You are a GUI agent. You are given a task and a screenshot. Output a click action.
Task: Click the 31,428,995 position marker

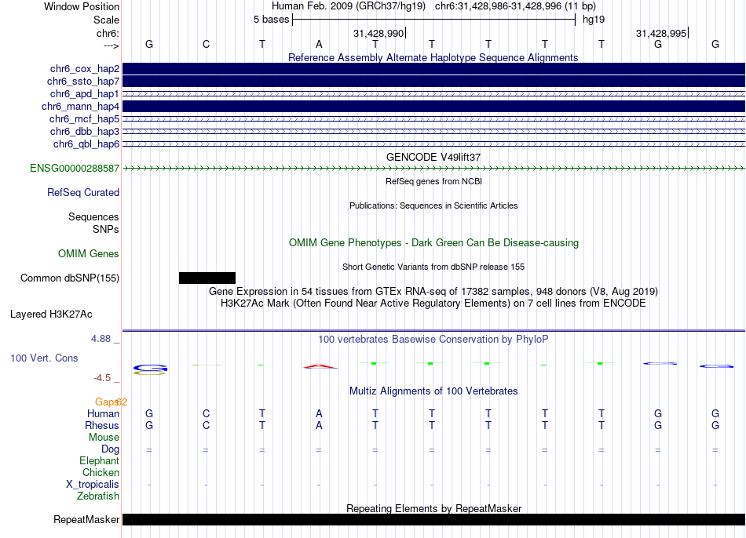click(661, 33)
